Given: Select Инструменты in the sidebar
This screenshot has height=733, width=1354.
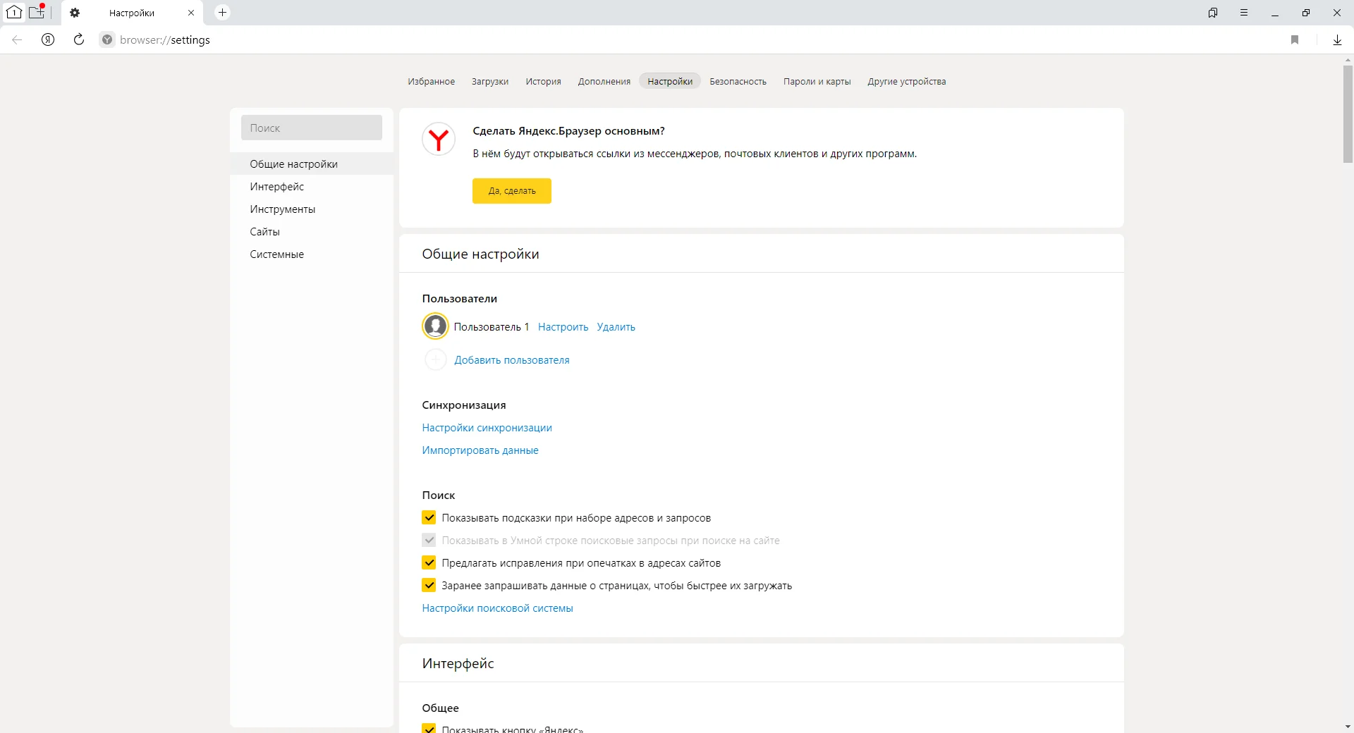Looking at the screenshot, I should click(312, 209).
